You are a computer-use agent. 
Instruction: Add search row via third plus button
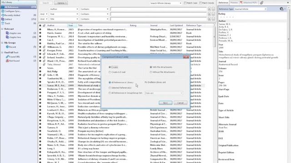(209, 19)
